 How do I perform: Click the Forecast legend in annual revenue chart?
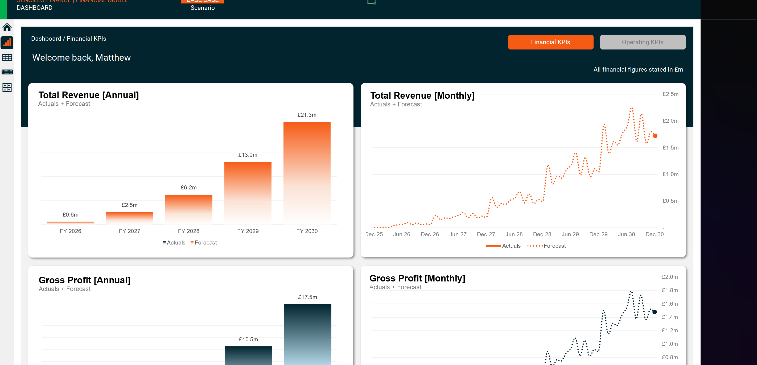[204, 243]
